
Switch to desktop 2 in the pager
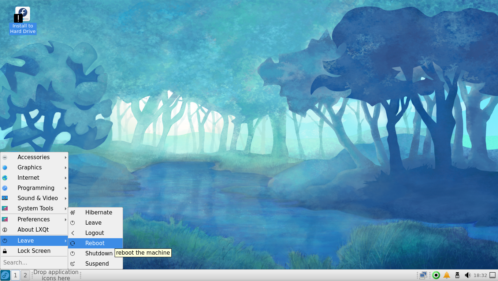pyautogui.click(x=25, y=275)
